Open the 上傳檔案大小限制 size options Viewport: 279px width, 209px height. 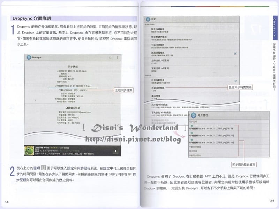click(191, 62)
